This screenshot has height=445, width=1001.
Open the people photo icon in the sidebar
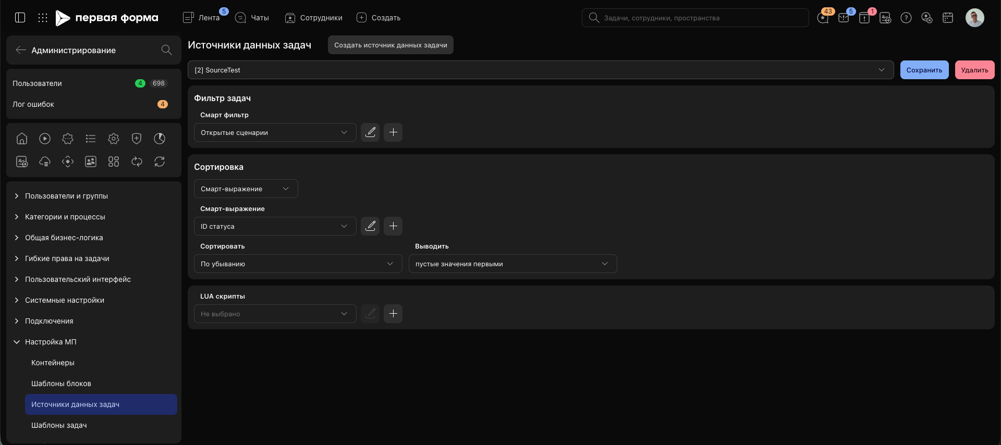[x=91, y=162]
